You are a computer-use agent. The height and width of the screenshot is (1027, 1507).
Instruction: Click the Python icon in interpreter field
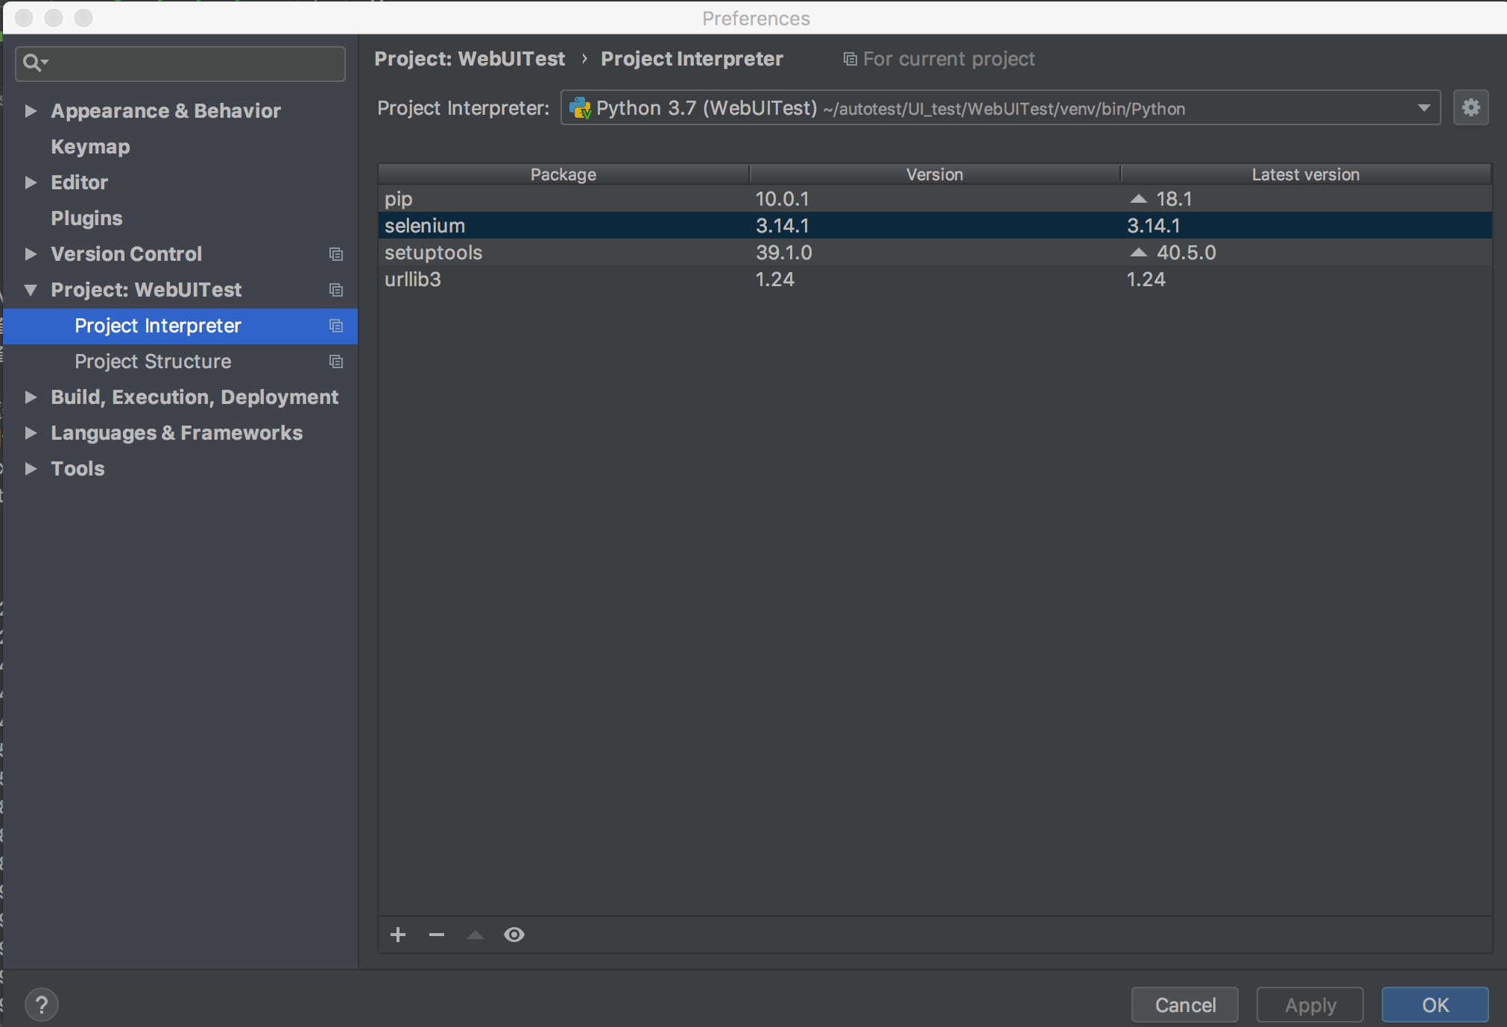[x=580, y=109]
